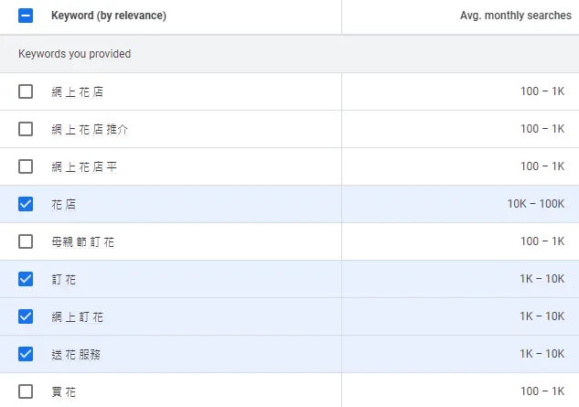This screenshot has width=579, height=407.
Task: Uncheck the box next to 網上訂花
Action: point(26,316)
